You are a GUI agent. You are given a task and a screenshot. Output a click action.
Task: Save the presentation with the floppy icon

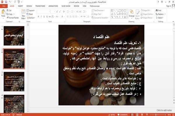(6, 2)
